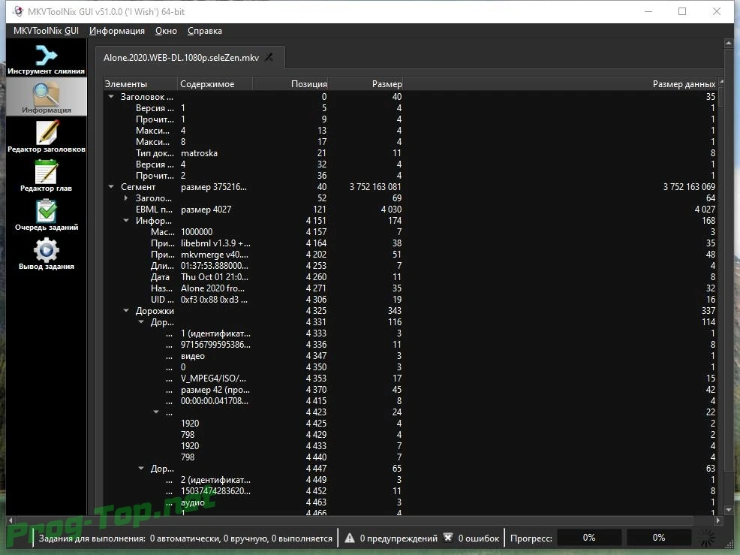Viewport: 740px width, 555px height.
Task: Select the '1000000' timestamp scale row
Action: (410, 232)
